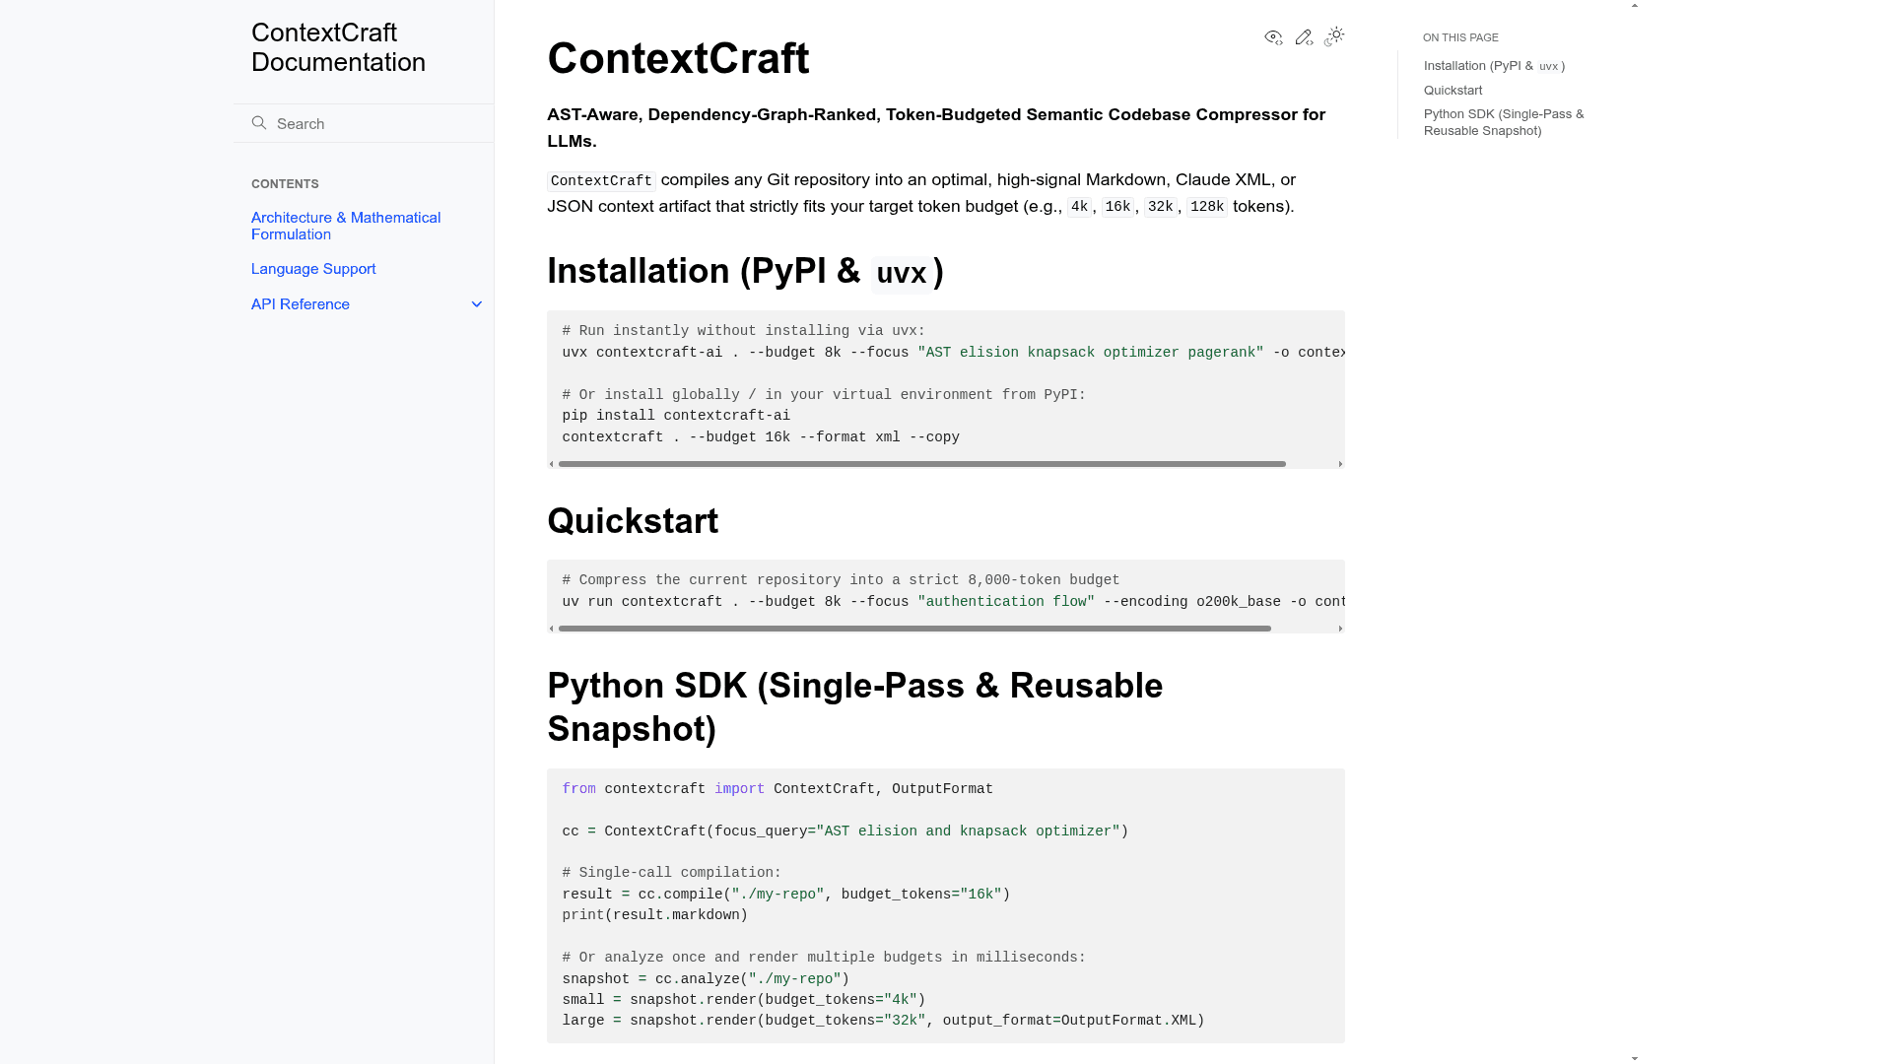Click right scroll arrow of installation code block
Viewport: 1892px width, 1064px height.
[1340, 464]
